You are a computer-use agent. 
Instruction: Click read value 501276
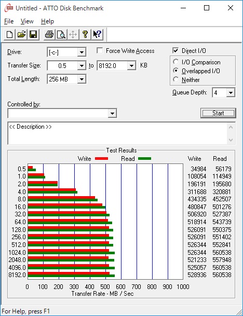[222, 207]
